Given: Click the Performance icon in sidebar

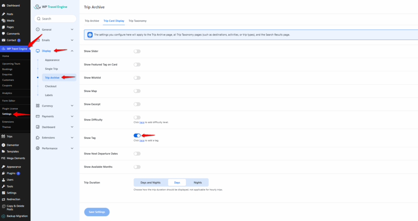Looking at the screenshot, I should pos(38,148).
